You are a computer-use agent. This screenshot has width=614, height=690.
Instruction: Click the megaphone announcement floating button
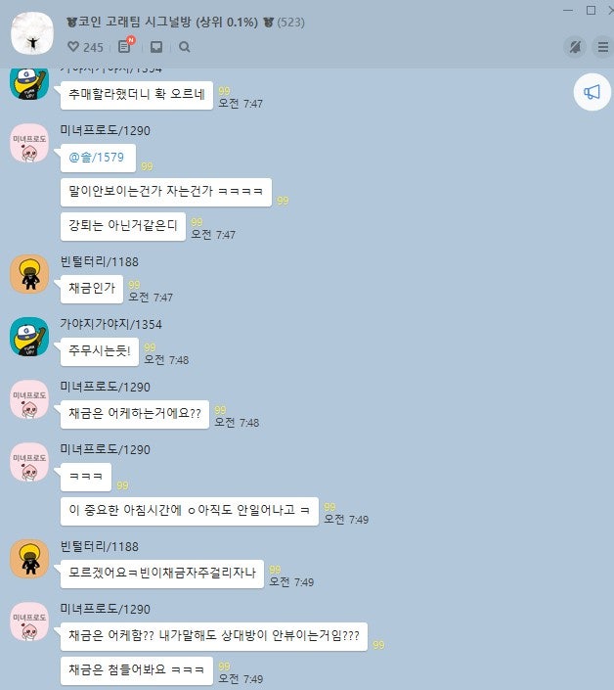click(592, 92)
